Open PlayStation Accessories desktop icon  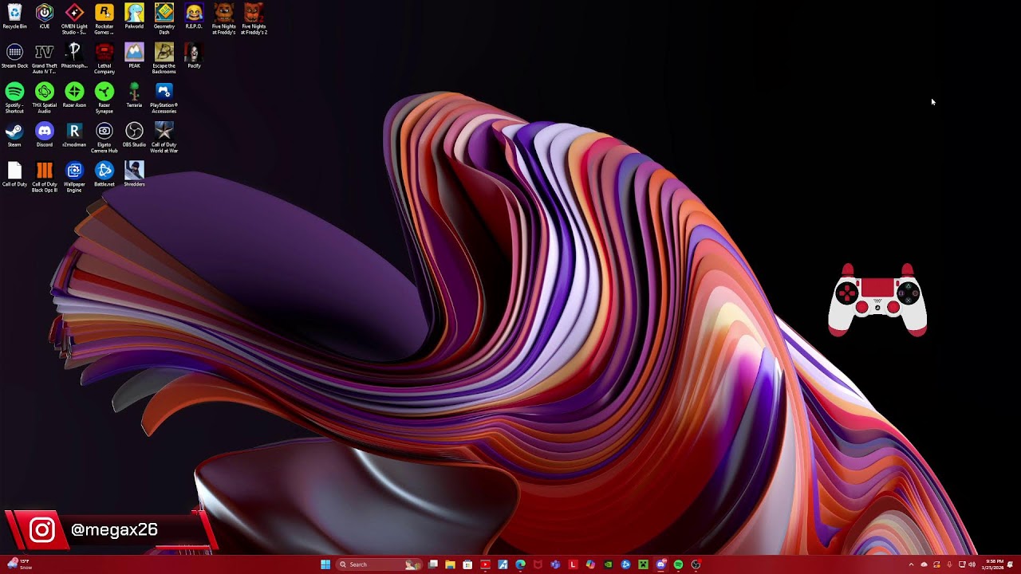pos(164,98)
